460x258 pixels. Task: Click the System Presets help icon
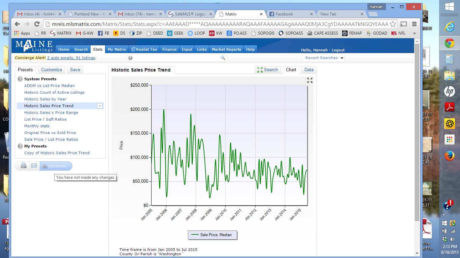pyautogui.click(x=20, y=79)
